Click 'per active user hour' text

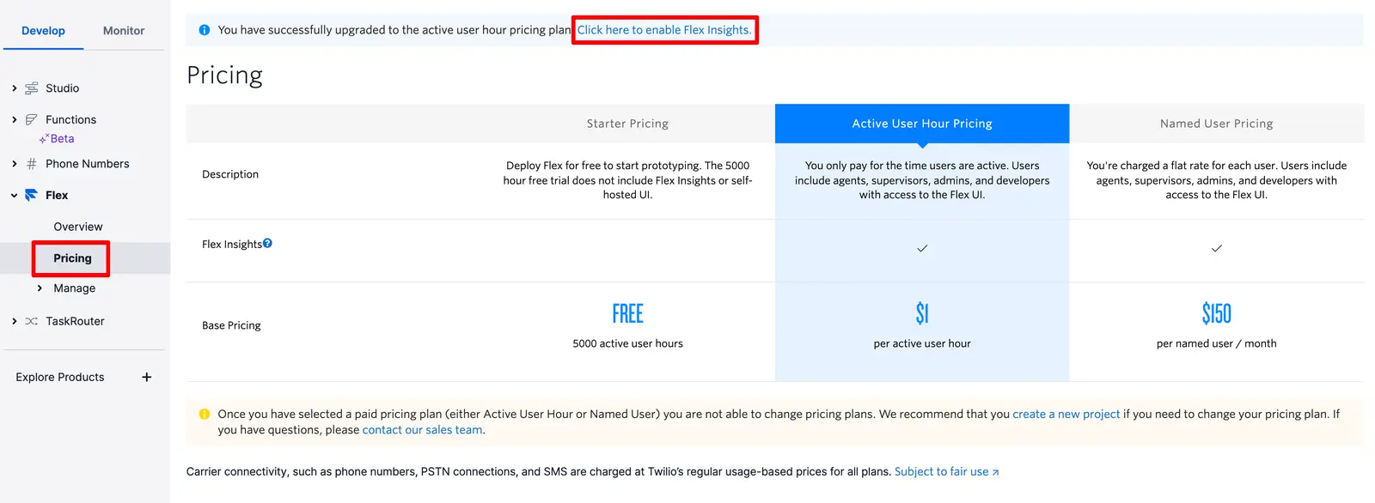(x=922, y=343)
